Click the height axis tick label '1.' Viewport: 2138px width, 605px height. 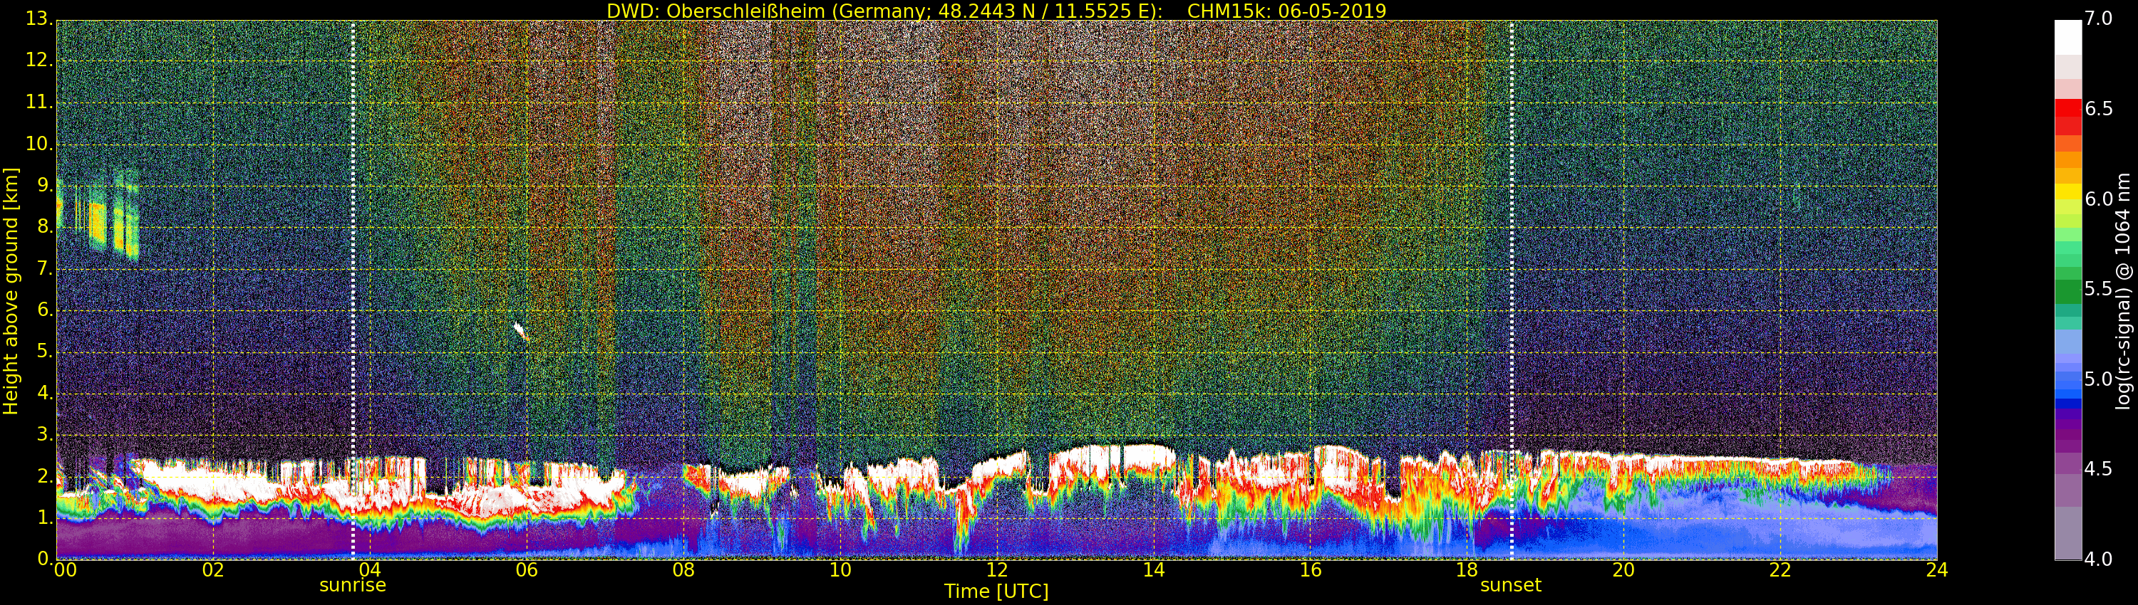(x=45, y=518)
